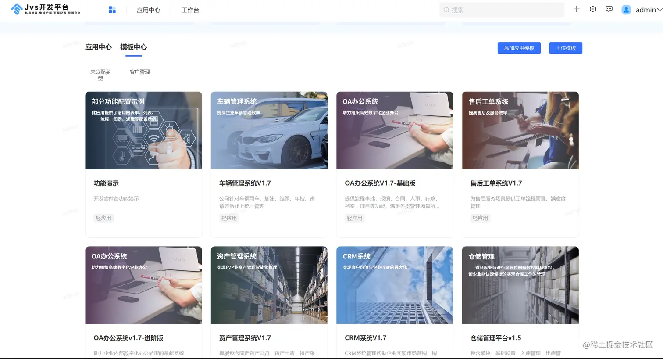Open the 部分功能配置示例 template image
Screen dimensions: 663x359
pyautogui.click(x=143, y=130)
